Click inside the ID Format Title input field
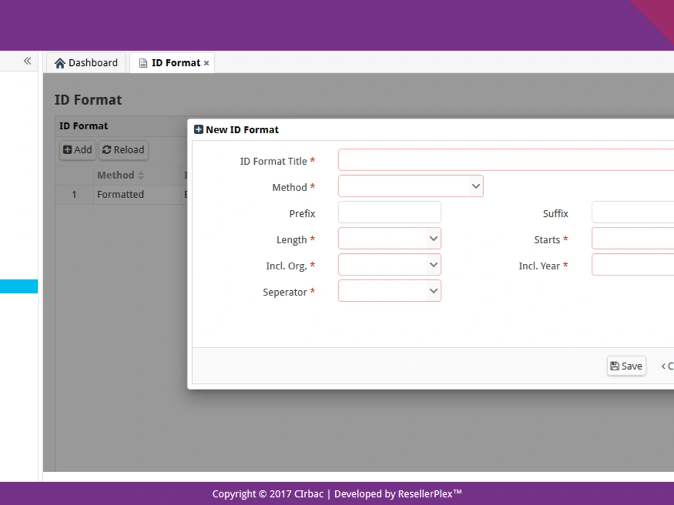The image size is (674, 505). tap(472, 159)
